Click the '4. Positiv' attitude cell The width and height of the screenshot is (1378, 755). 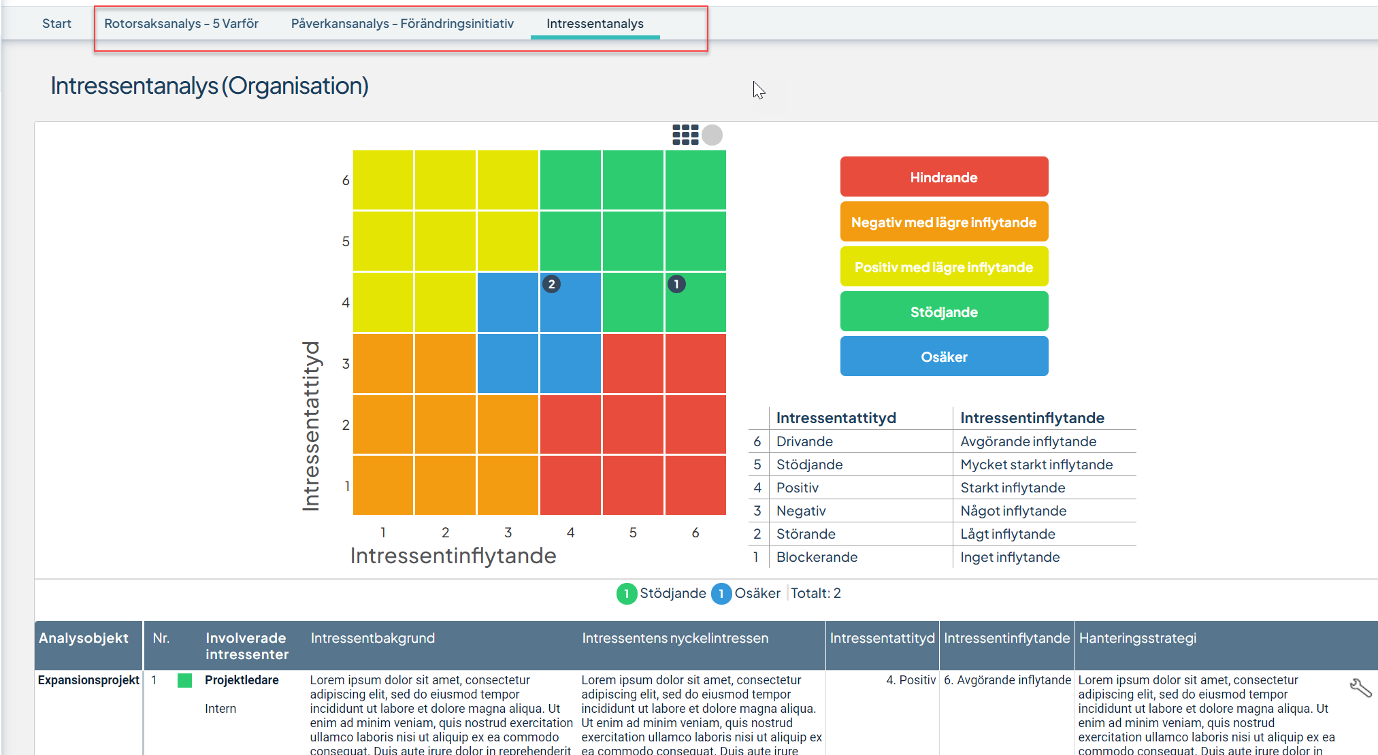tap(911, 680)
